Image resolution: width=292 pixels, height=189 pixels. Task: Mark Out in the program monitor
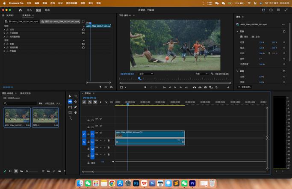[x=156, y=87]
